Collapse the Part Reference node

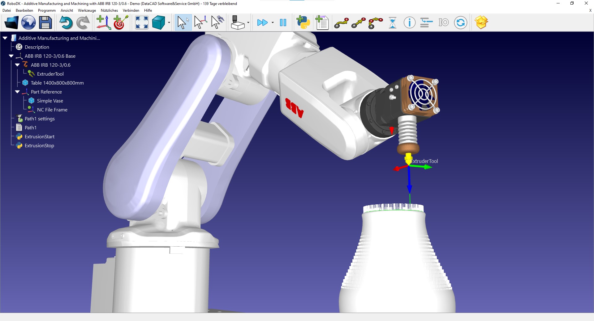[x=17, y=92]
